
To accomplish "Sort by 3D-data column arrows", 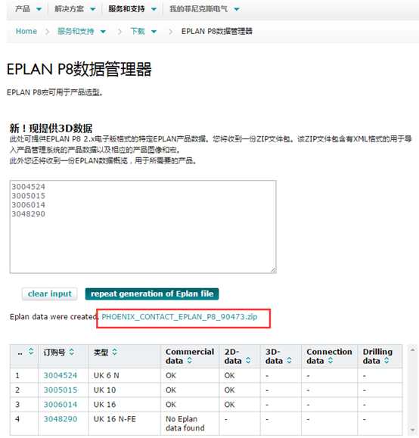I will [289, 361].
